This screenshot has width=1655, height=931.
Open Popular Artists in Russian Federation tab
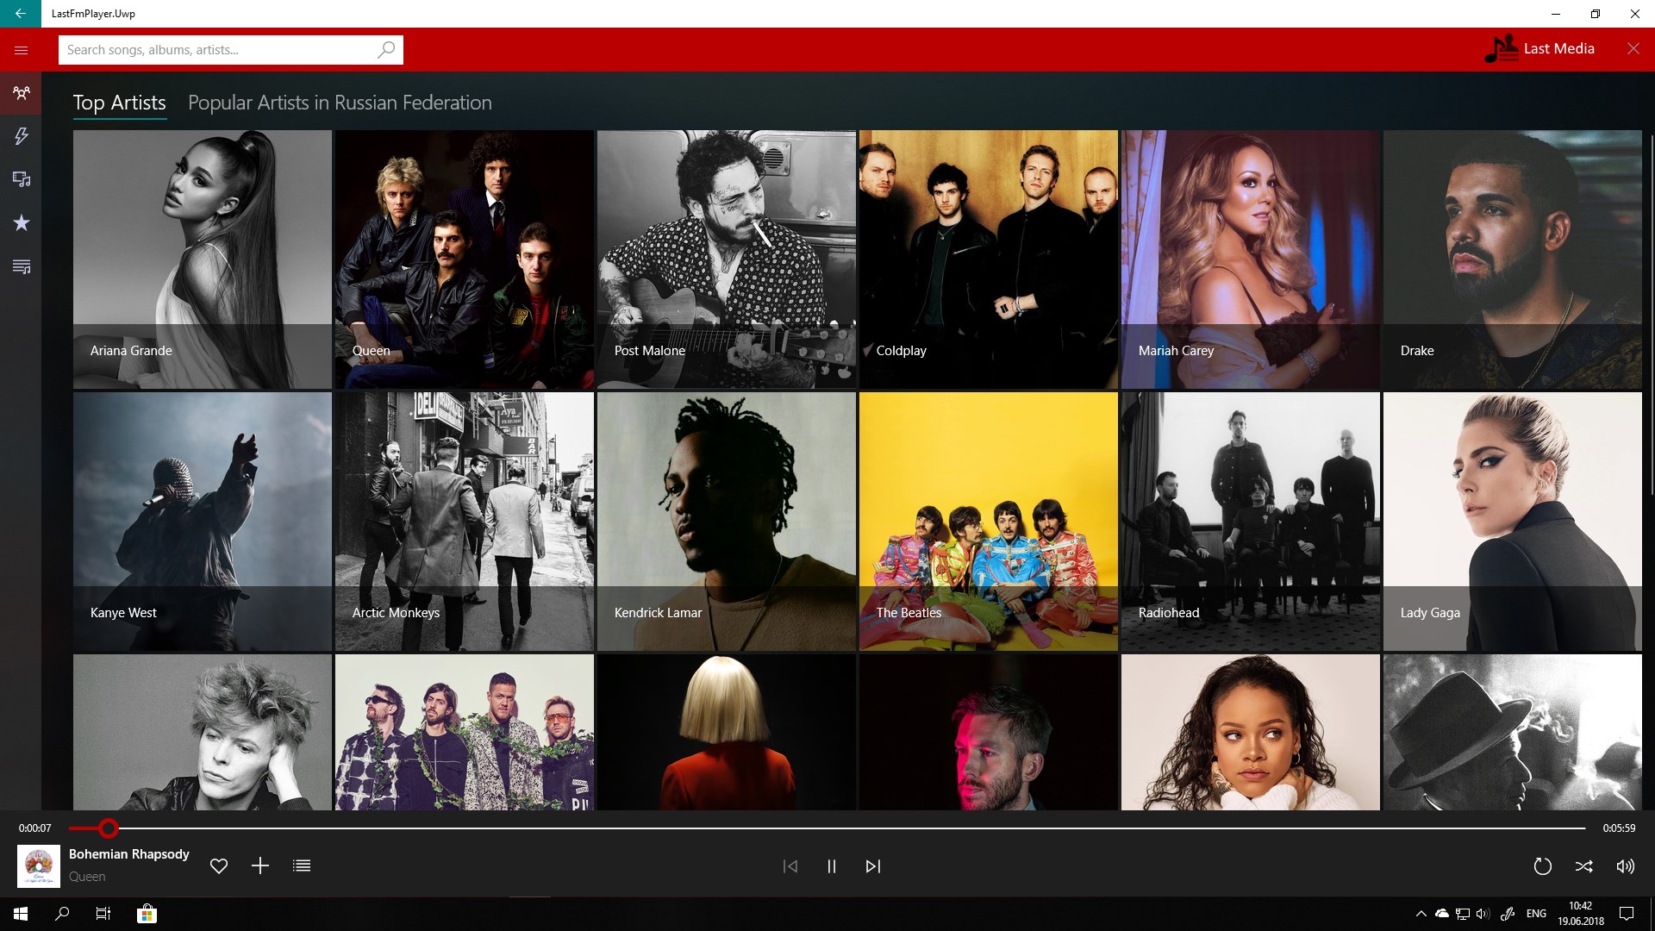pos(340,103)
